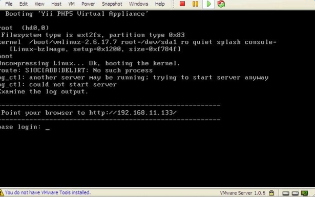The width and height of the screenshot is (315, 197).
Task: Click the 'another server may be running' line
Action: [x=134, y=78]
